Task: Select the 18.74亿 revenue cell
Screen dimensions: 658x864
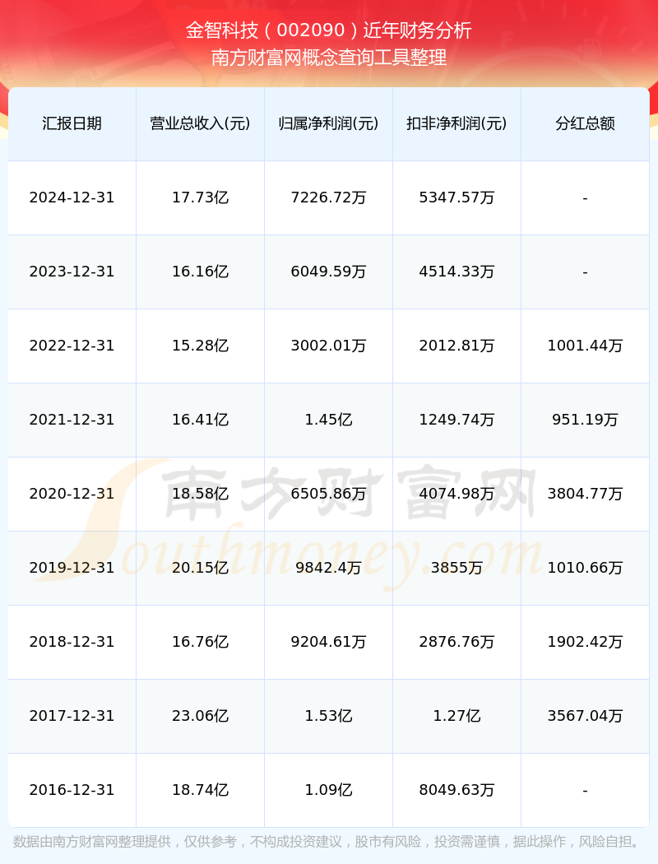Action: (201, 790)
